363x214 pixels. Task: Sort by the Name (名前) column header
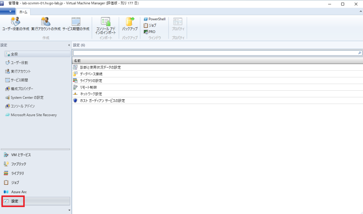[x=217, y=61]
